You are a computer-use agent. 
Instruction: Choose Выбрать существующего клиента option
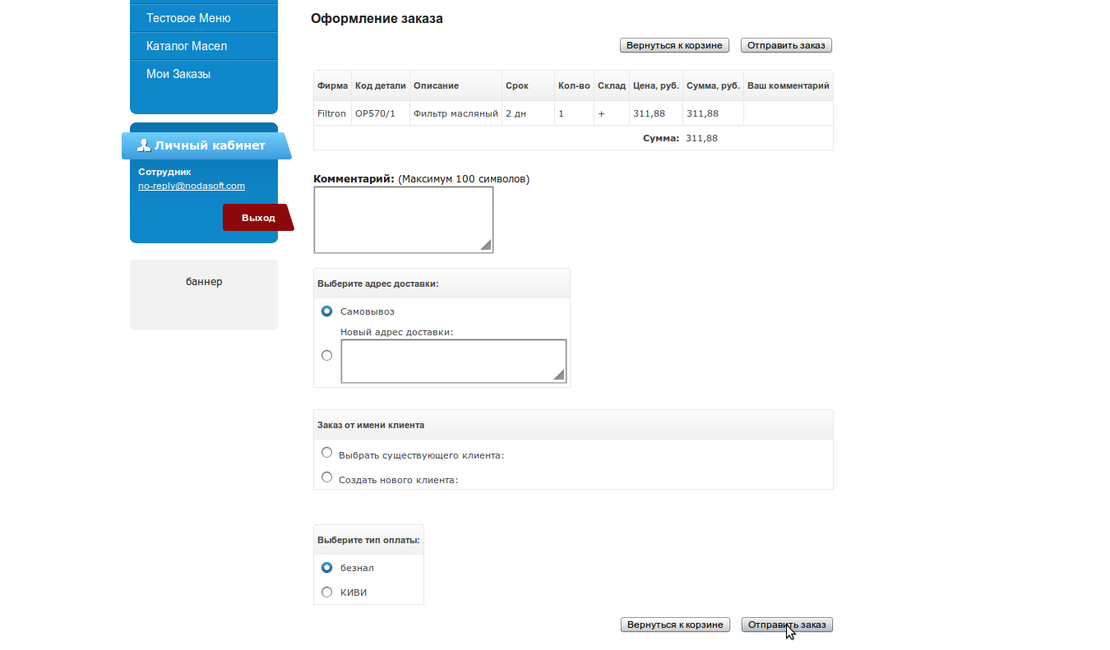tap(327, 453)
